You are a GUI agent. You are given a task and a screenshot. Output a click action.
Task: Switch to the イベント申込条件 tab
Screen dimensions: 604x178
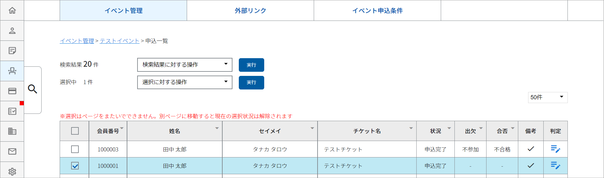point(377,11)
